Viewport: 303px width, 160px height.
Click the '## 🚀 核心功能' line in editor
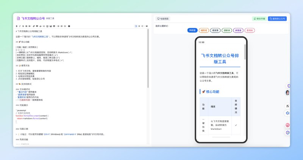coord(23,42)
